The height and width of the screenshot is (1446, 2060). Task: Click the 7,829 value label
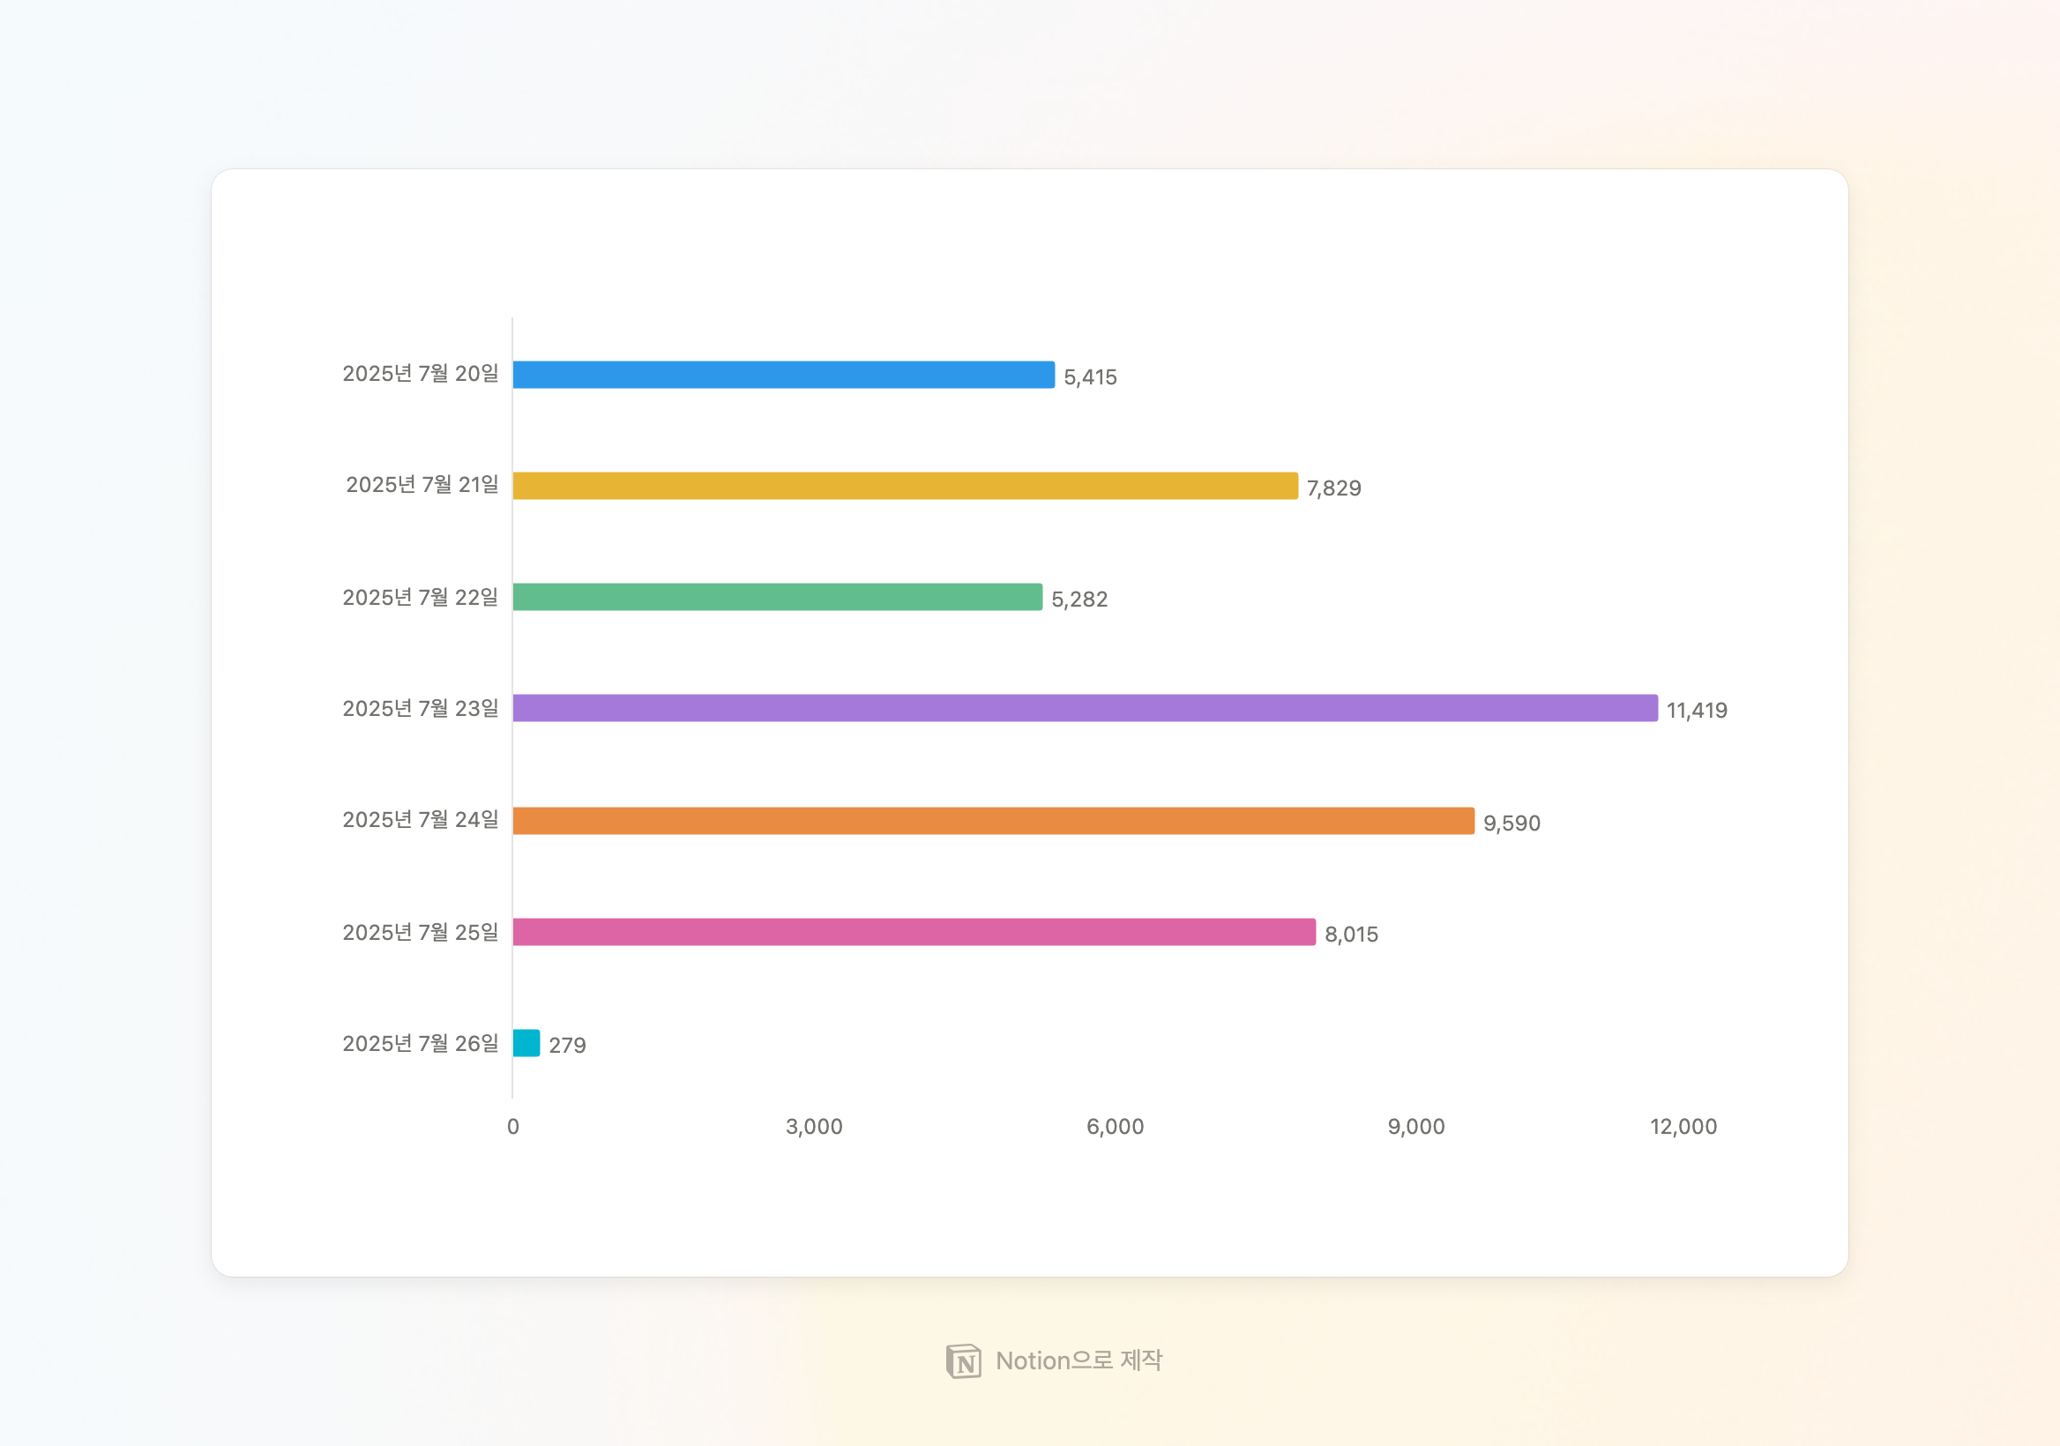click(1333, 488)
